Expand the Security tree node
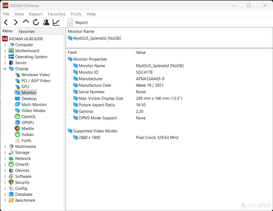The image size is (273, 211). pos(5,182)
